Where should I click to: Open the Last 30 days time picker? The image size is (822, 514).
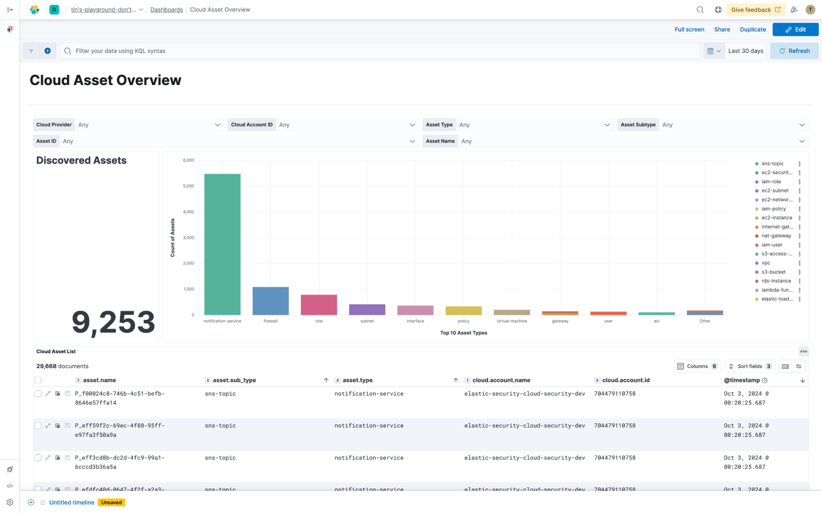point(746,51)
